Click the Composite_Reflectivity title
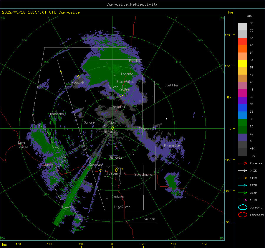 [x=132, y=4]
